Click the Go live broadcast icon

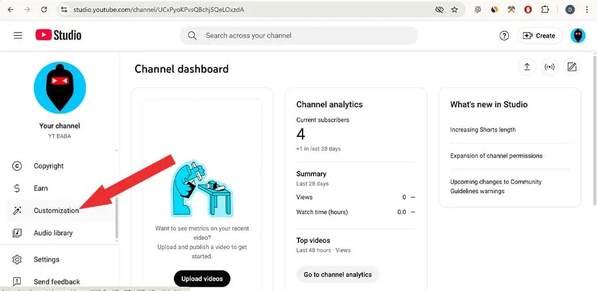tap(549, 68)
